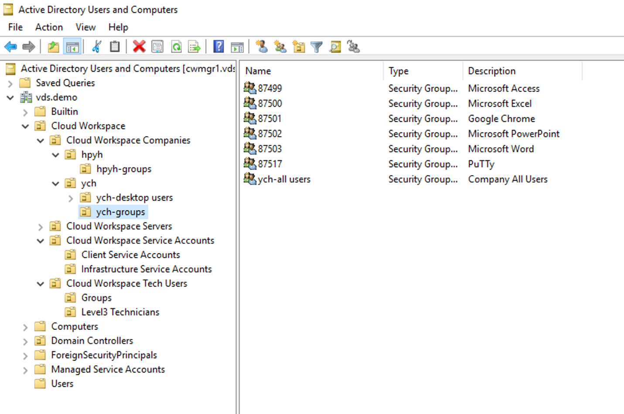Image resolution: width=624 pixels, height=414 pixels.
Task: Collapse the Cloud Workspace Companies node
Action: [41, 140]
